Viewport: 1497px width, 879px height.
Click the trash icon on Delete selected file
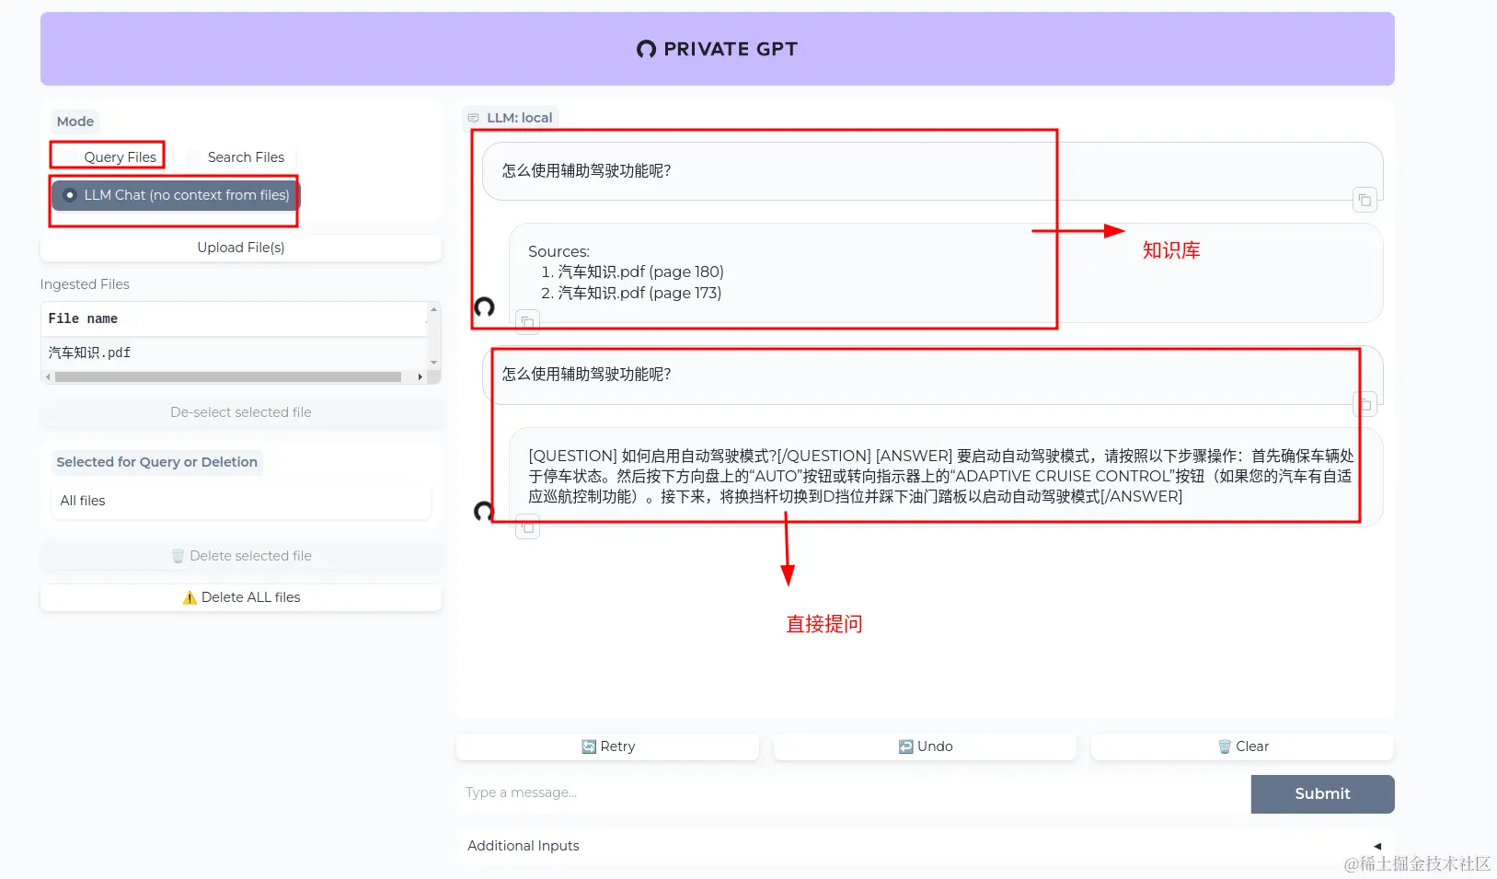[178, 556]
